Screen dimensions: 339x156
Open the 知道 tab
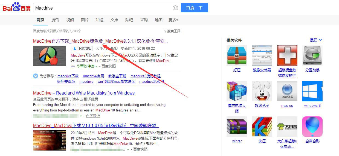click(100, 20)
